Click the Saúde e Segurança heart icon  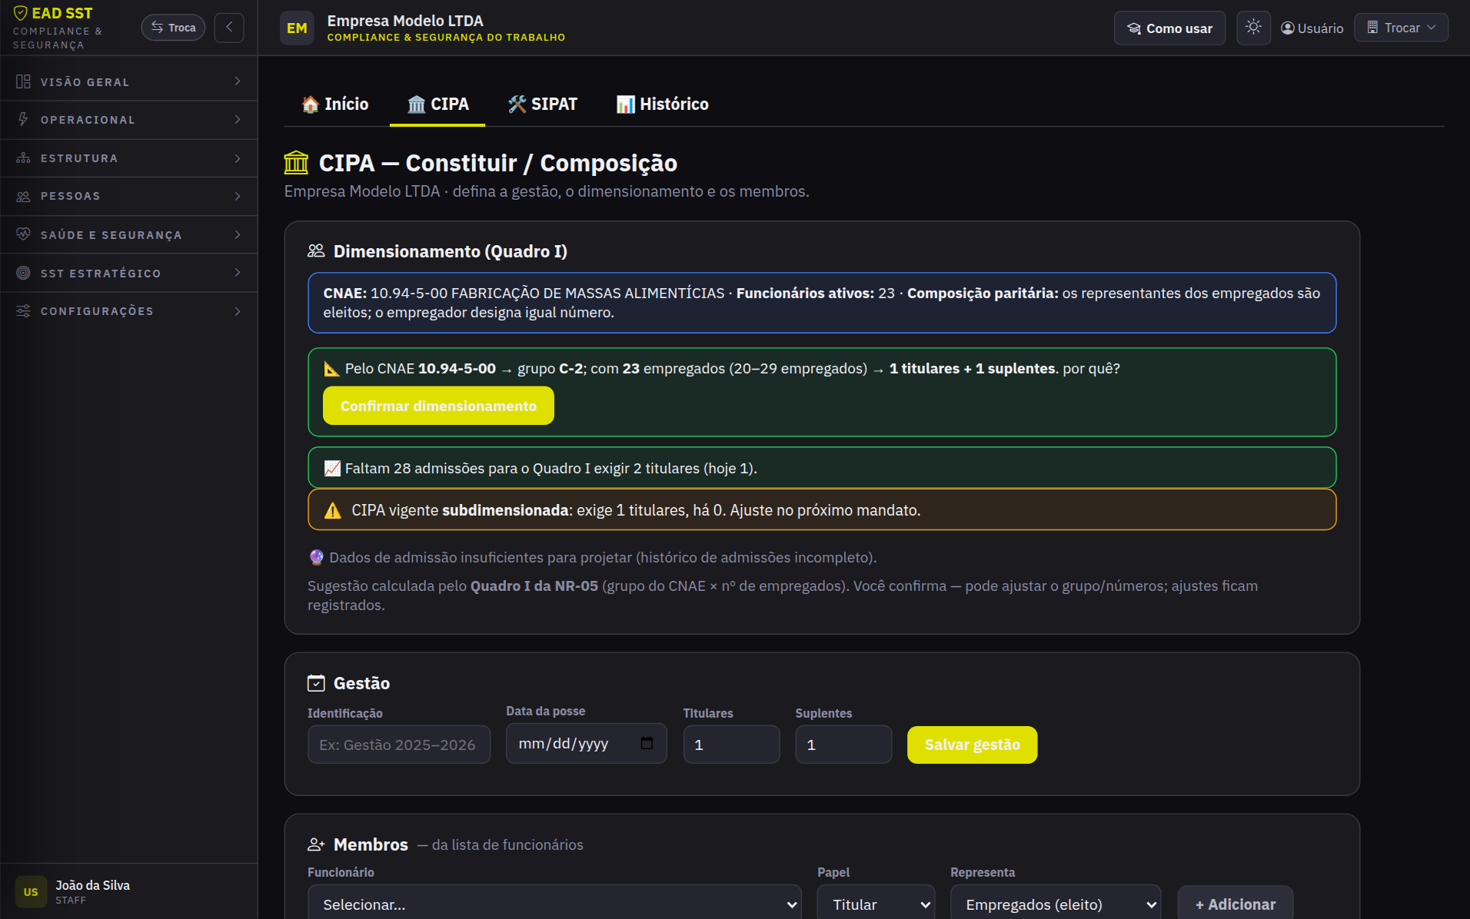point(23,234)
